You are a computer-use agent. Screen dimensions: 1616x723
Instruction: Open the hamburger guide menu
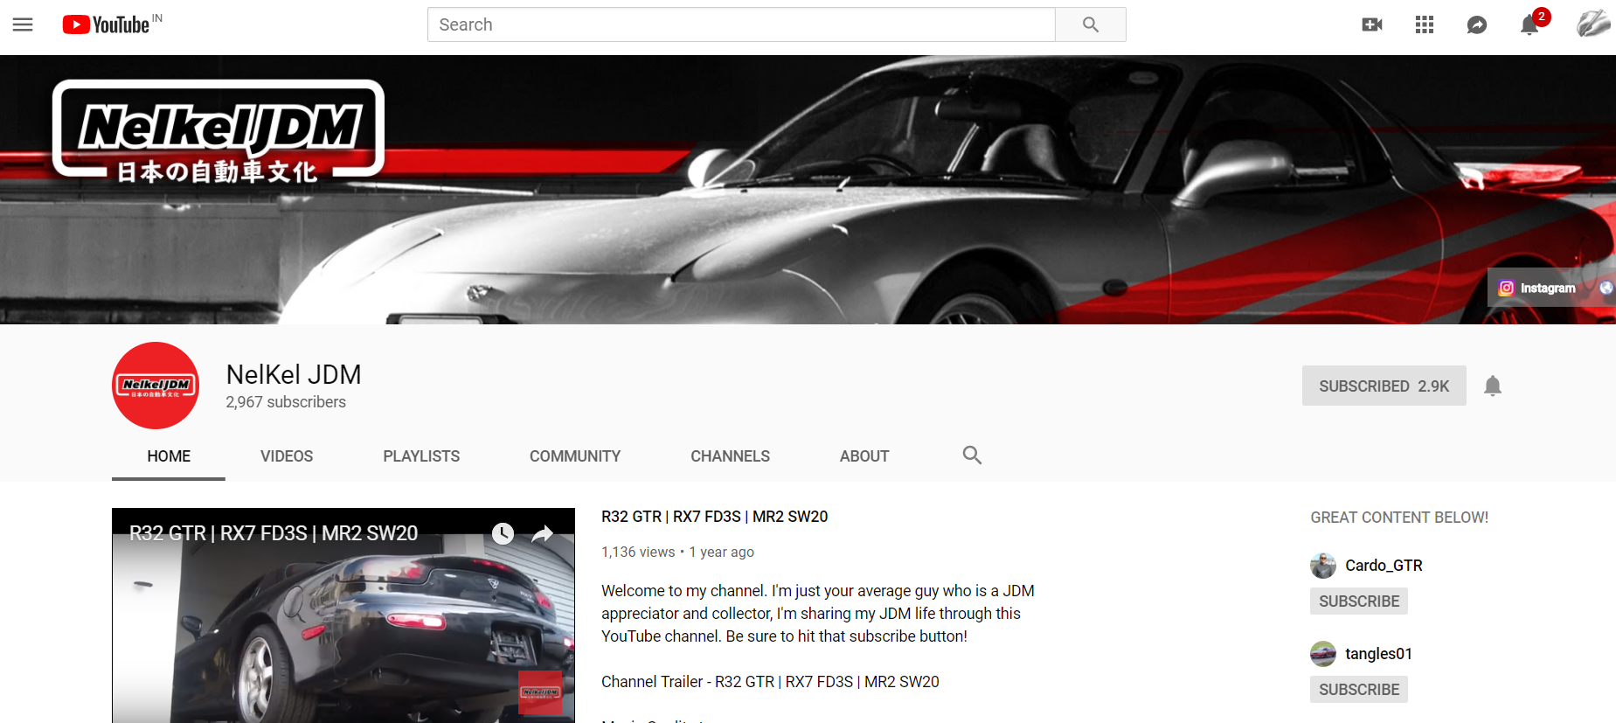pyautogui.click(x=23, y=24)
